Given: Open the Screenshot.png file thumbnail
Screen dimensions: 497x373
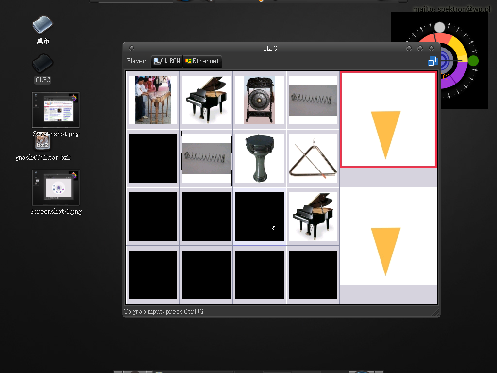Looking at the screenshot, I should coord(55,110).
